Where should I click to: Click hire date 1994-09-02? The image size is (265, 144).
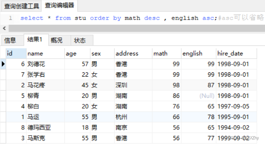point(236,127)
